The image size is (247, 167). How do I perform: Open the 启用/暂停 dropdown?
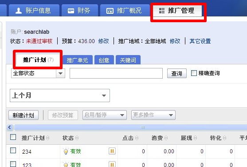(x=105, y=115)
